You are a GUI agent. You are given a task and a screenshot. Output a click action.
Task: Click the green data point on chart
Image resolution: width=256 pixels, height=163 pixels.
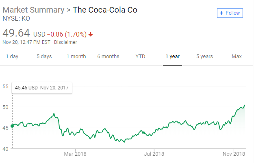click(12, 126)
